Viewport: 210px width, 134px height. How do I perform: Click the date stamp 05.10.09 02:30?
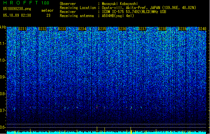(x=17, y=15)
